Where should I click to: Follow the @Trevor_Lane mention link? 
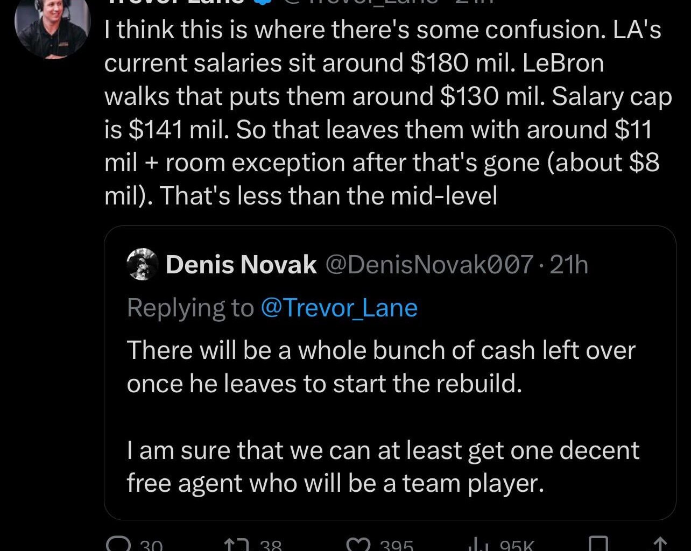[340, 307]
